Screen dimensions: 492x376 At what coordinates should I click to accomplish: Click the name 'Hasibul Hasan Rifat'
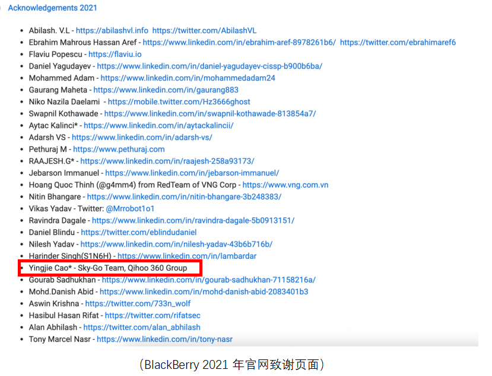(64, 316)
